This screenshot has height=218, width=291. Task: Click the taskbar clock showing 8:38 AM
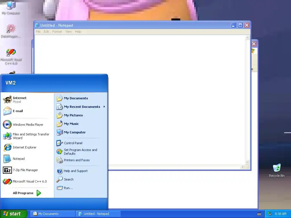280,214
